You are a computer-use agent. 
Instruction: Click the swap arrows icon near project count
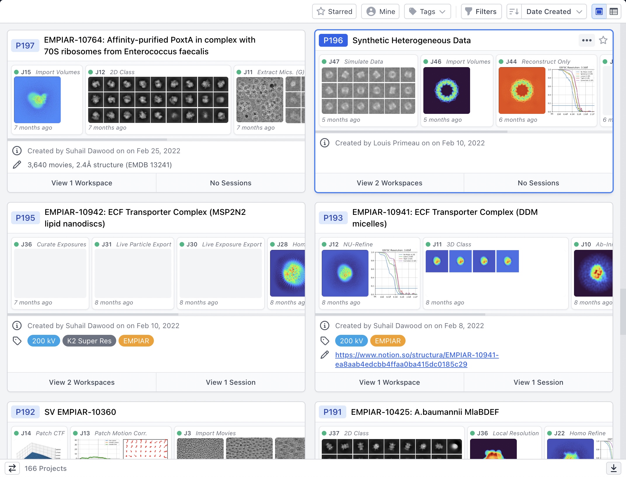pyautogui.click(x=12, y=468)
